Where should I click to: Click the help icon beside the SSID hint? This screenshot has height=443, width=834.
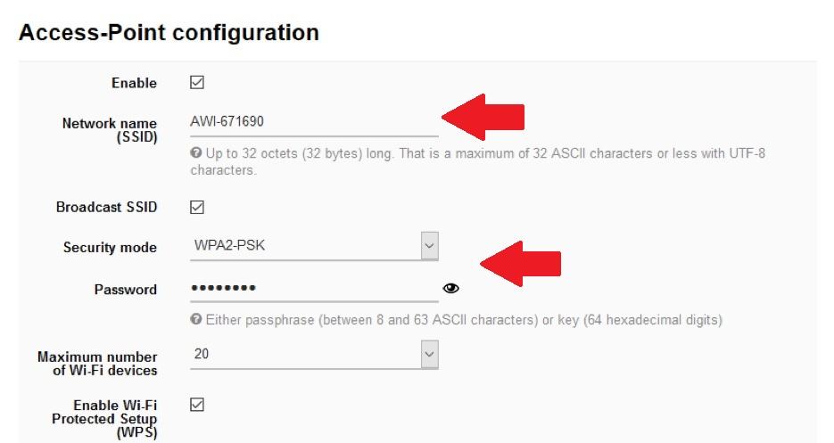point(195,153)
